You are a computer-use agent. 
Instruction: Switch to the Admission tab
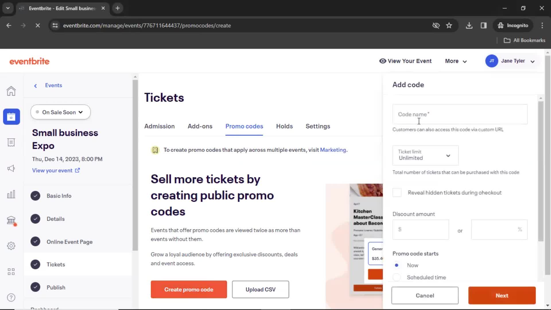159,126
